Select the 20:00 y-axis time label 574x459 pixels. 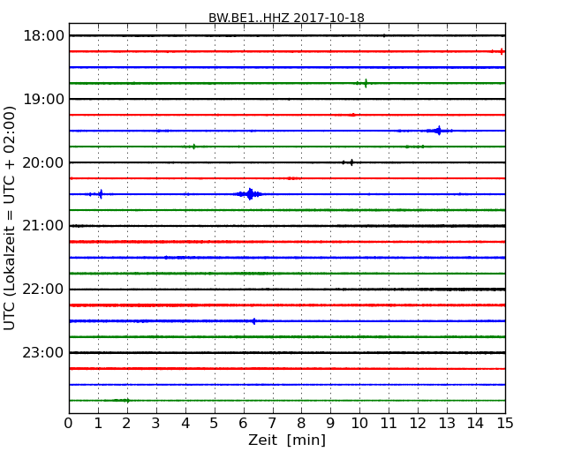click(x=43, y=162)
